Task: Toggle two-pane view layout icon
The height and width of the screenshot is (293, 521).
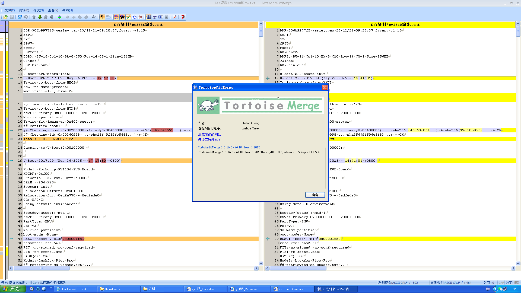Action: click(148, 17)
